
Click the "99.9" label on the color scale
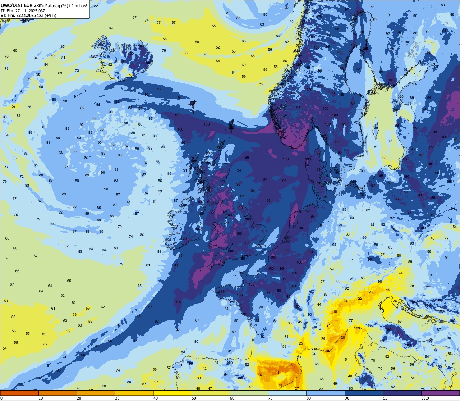(x=425, y=398)
